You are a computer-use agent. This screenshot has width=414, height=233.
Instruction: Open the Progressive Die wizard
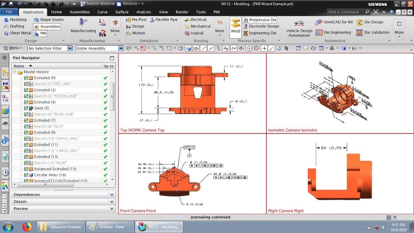pyautogui.click(x=260, y=20)
